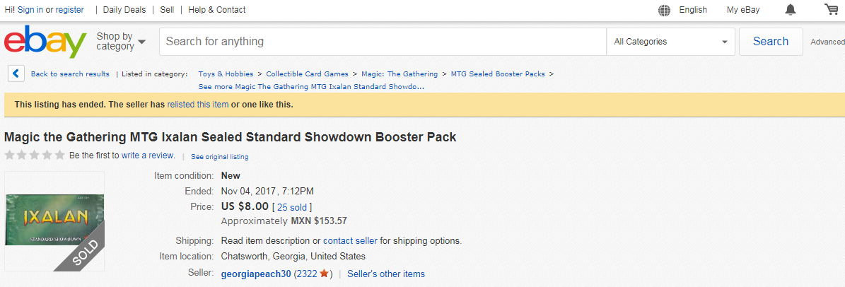Click the Search button

tap(771, 42)
